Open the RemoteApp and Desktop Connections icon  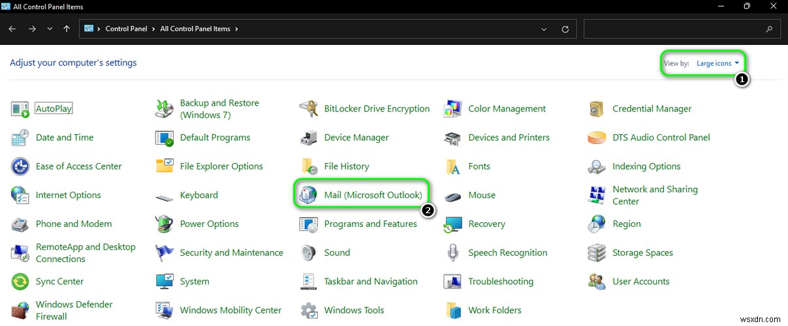tap(20, 252)
